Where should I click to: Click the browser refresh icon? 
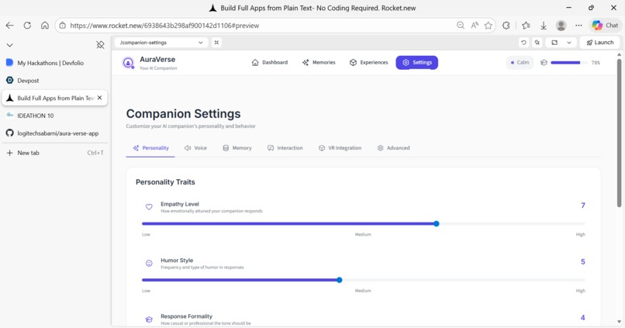point(27,26)
